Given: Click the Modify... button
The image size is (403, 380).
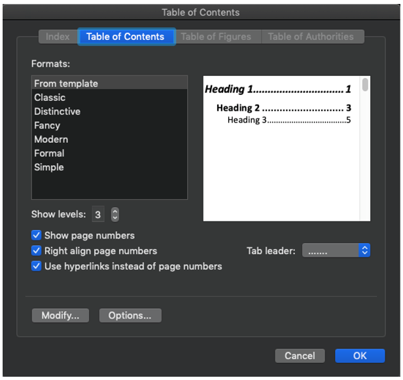Looking at the screenshot, I should tap(60, 316).
